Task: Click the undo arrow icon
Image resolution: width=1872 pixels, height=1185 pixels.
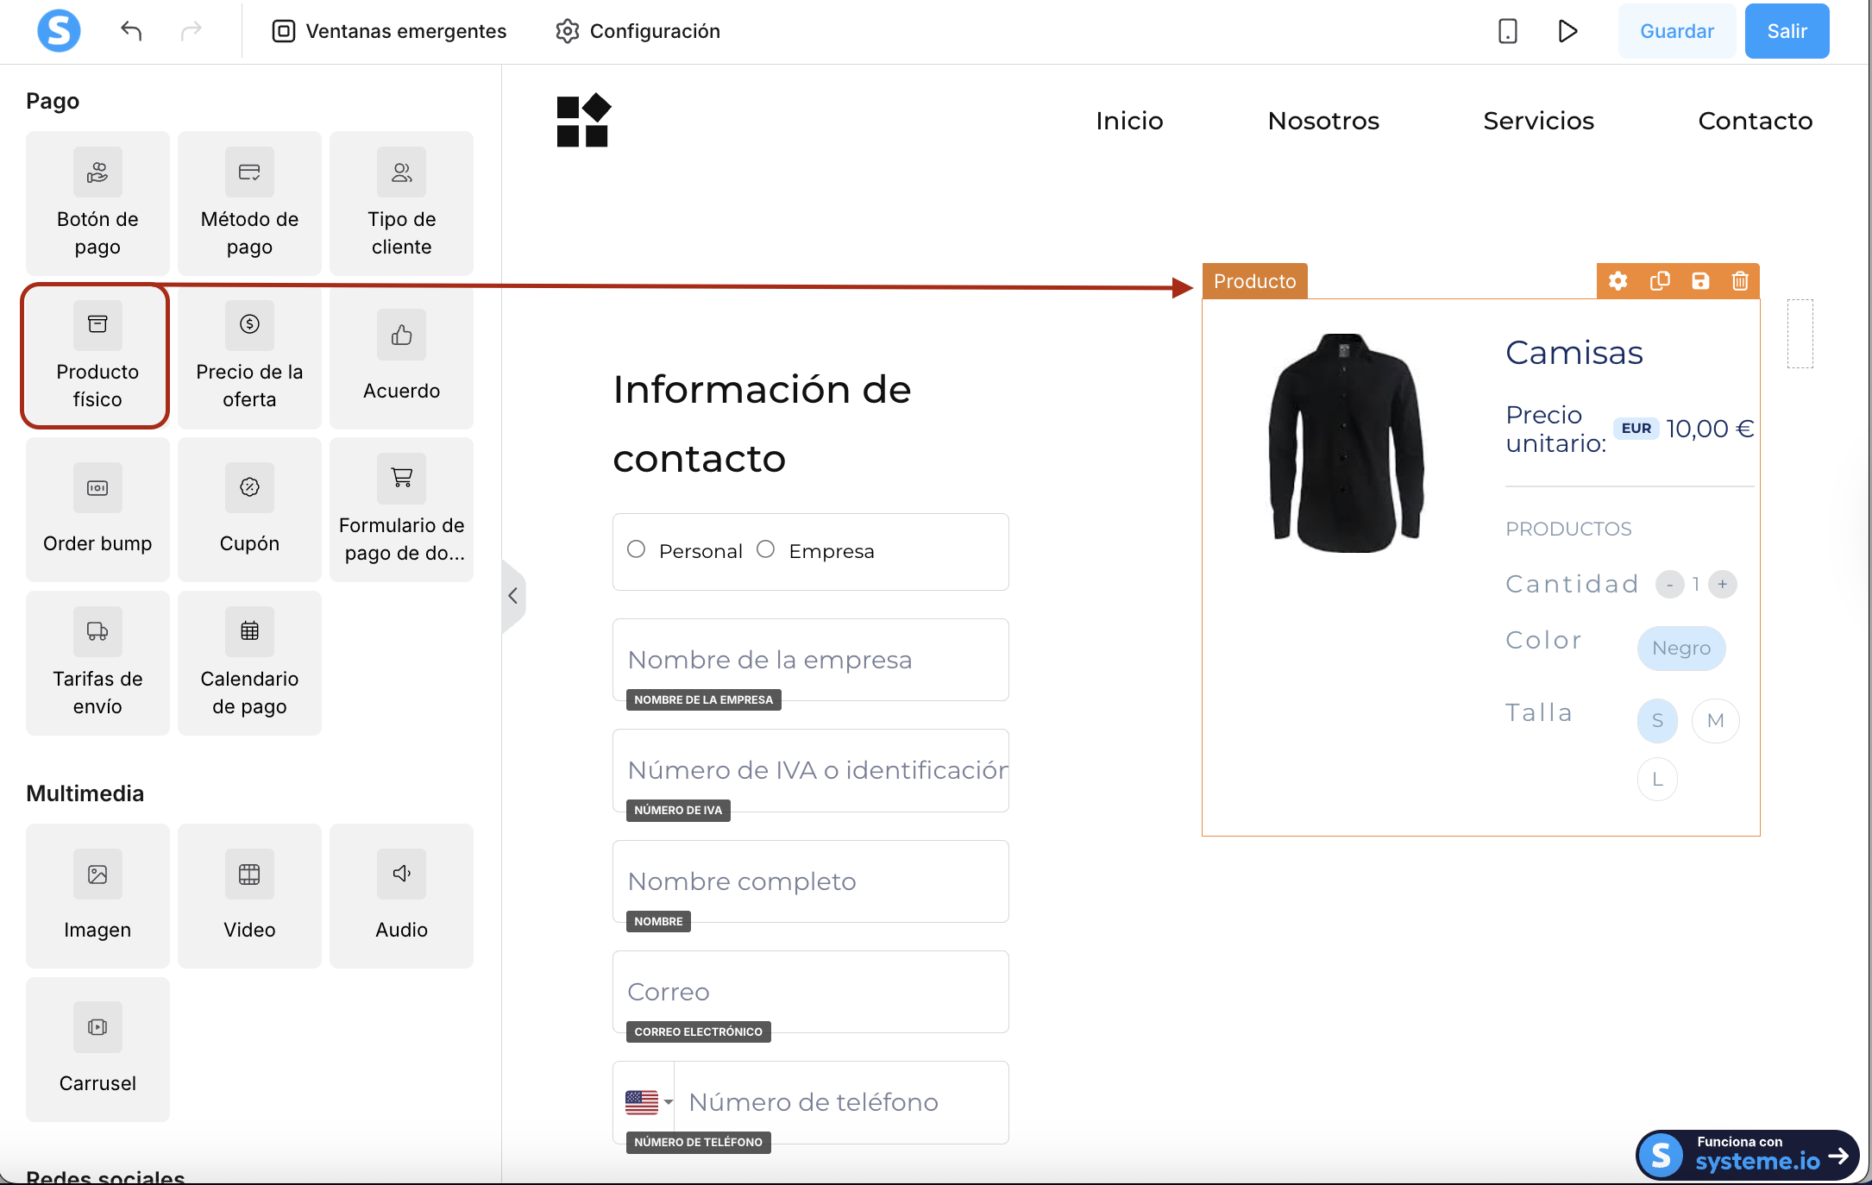Action: pyautogui.click(x=131, y=31)
